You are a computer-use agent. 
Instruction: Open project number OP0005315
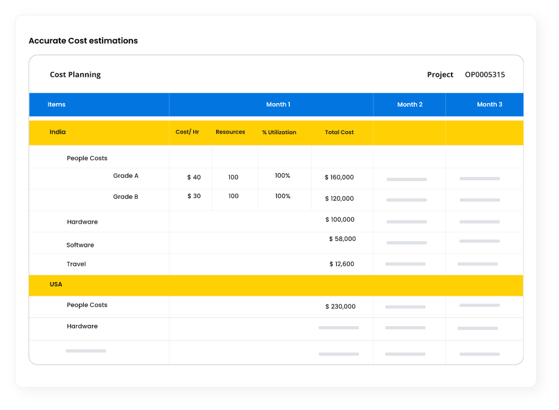484,75
